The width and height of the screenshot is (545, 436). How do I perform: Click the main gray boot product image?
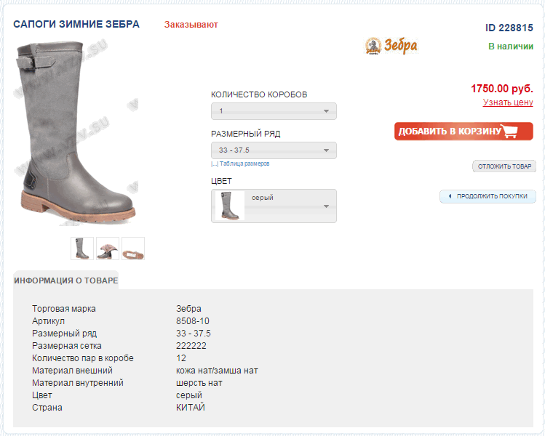75,134
